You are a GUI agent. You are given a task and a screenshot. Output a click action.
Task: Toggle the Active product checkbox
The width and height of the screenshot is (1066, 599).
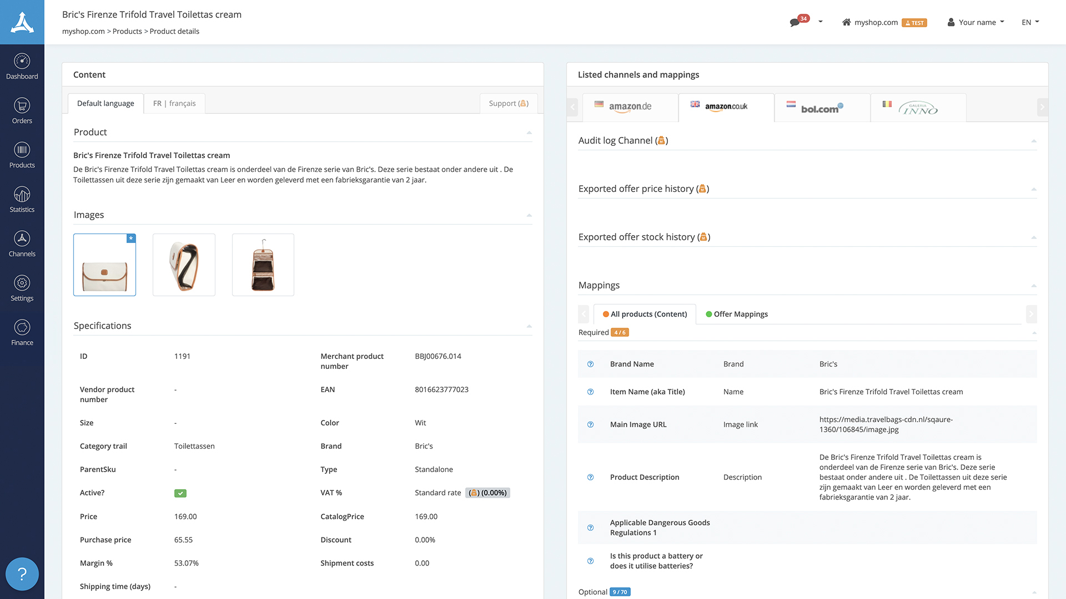pos(180,493)
